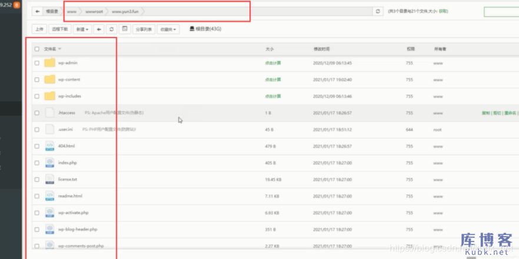The height and width of the screenshot is (259, 519).
Task: Sort by the 文件名 column arrow
Action: tap(59, 49)
